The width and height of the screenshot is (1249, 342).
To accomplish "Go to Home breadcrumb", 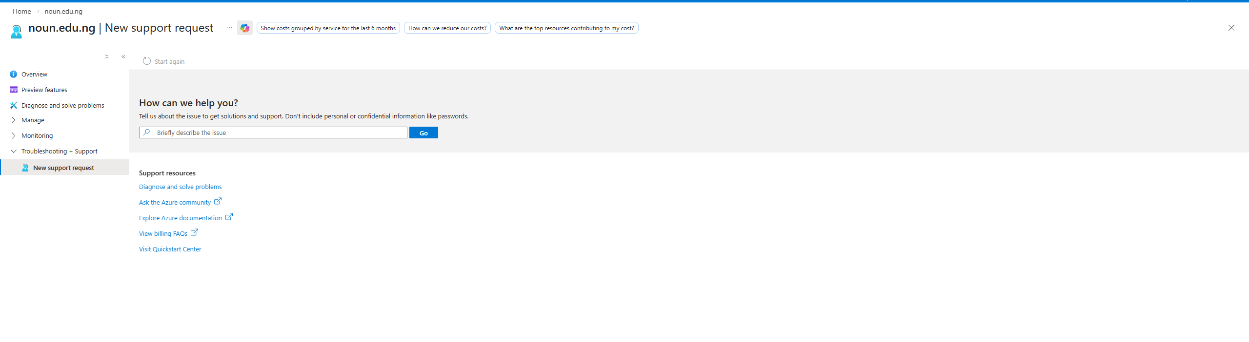I will (x=21, y=11).
